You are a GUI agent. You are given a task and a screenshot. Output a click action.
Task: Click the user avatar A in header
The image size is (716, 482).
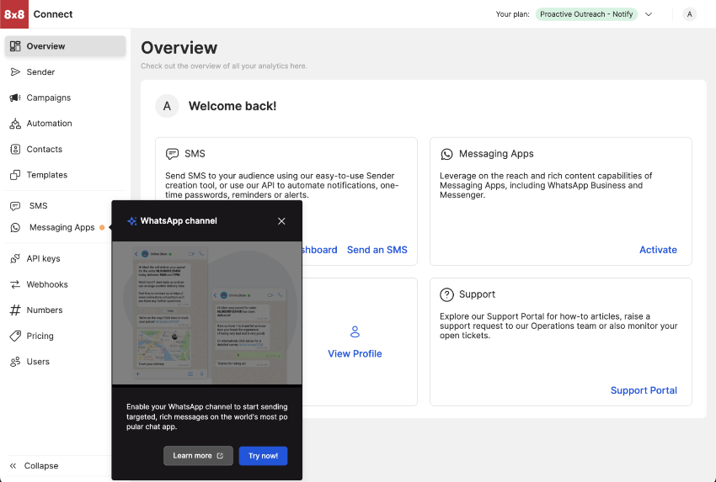point(690,14)
